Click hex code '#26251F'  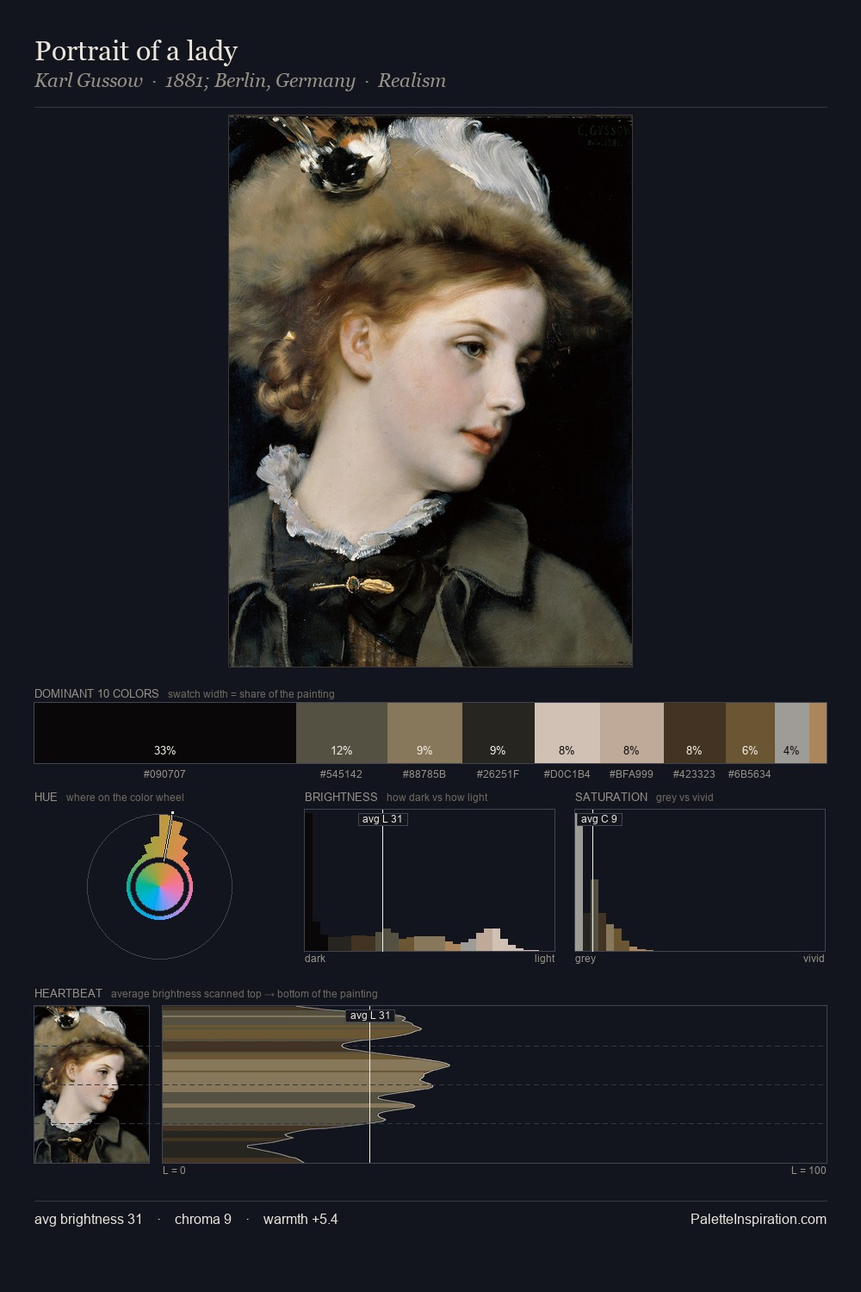[x=499, y=774]
